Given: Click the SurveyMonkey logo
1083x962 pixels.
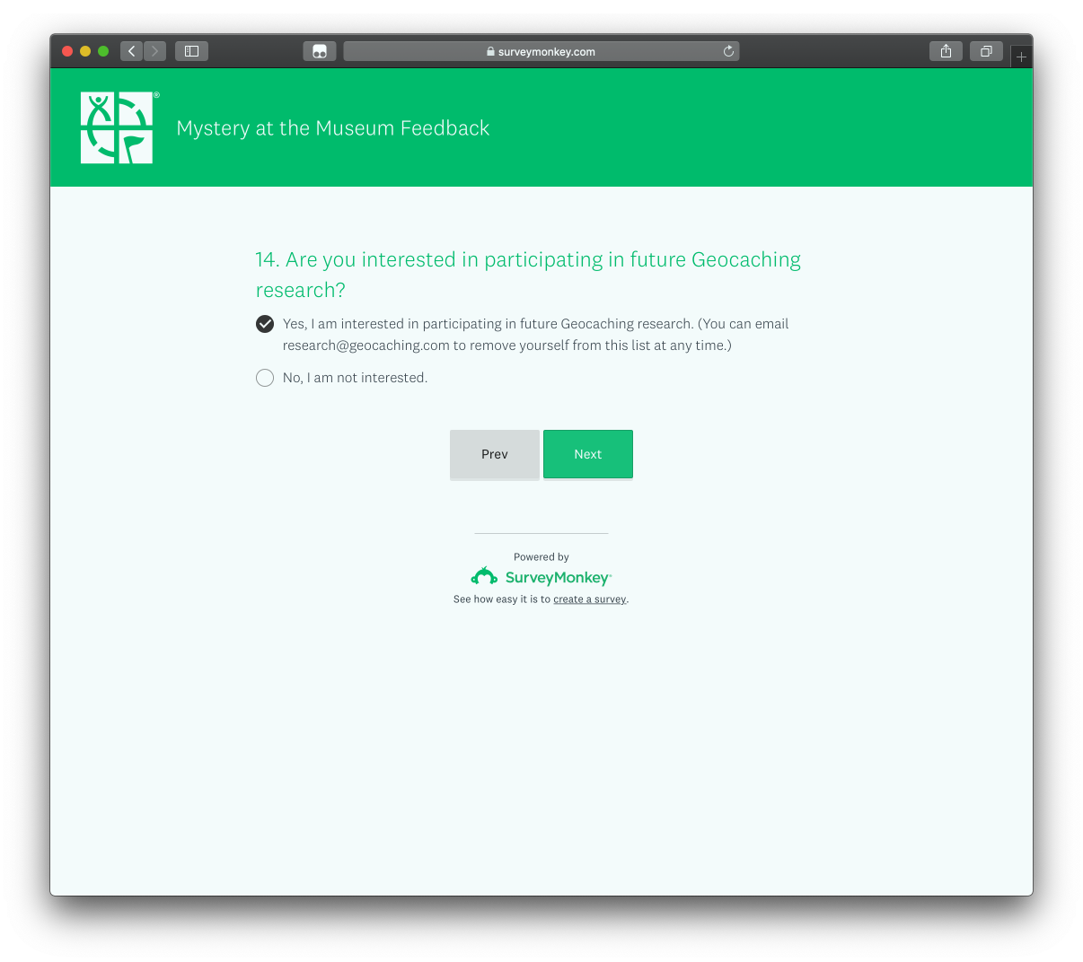Looking at the screenshot, I should click(541, 576).
